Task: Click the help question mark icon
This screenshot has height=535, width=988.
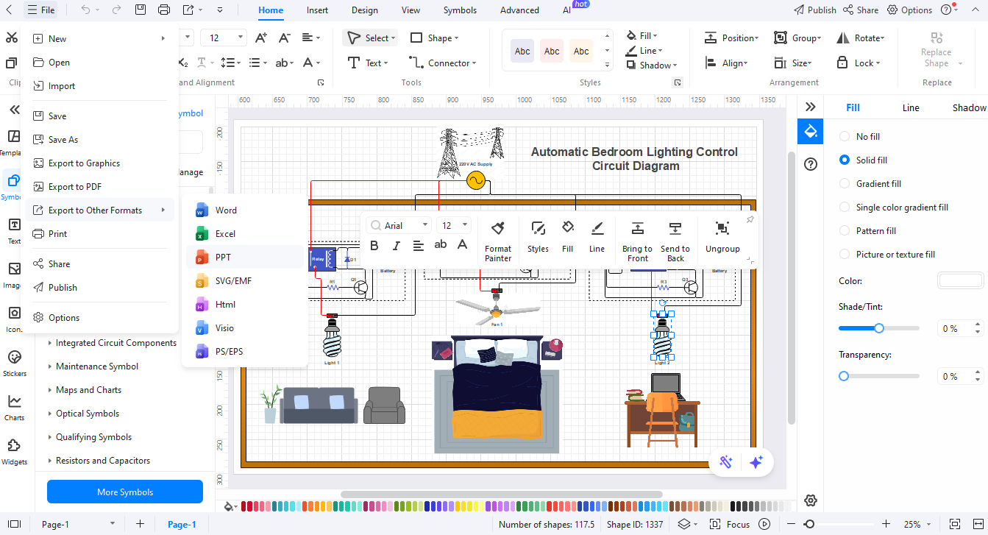Action: point(811,164)
